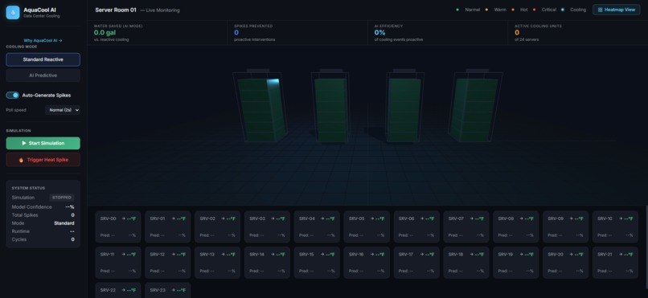Open the SRV-13 server card
This screenshot has width=648, height=298.
217,263
